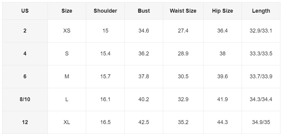The width and height of the screenshot is (281, 134).
Task: Click the 32.9/33.1 length value
Action: 261,31
